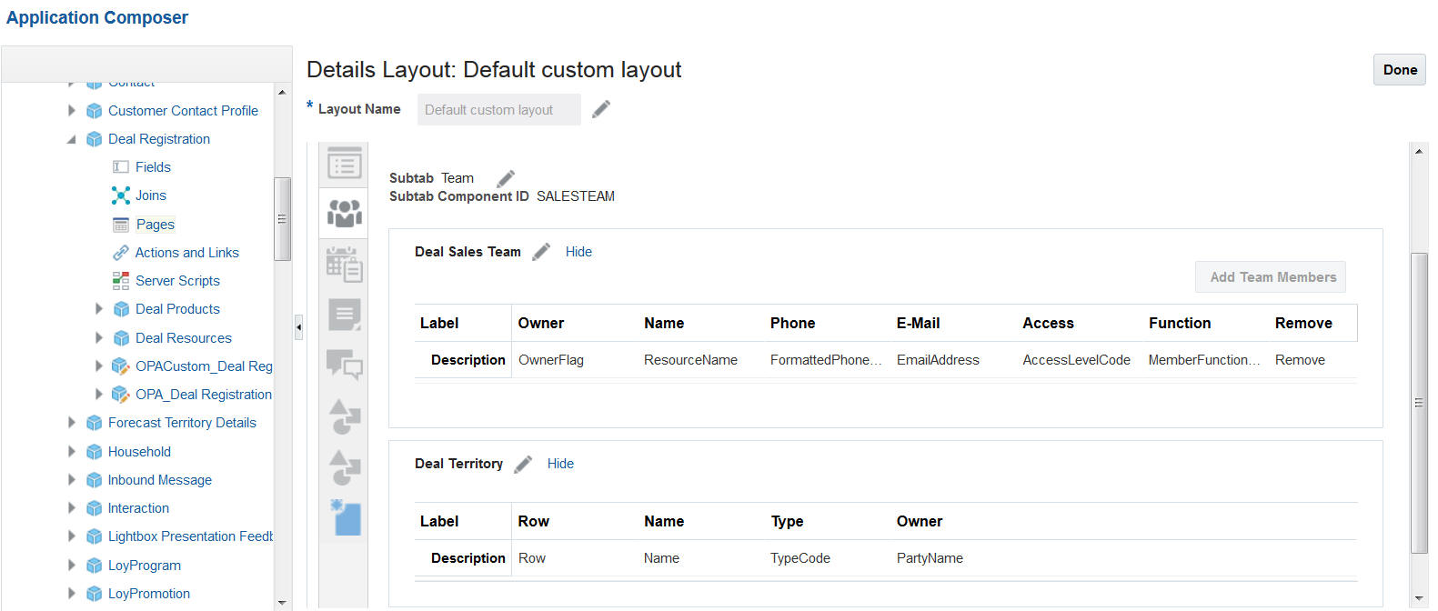The width and height of the screenshot is (1438, 611).
Task: Open Pages under Deal Registration
Action: point(155,225)
